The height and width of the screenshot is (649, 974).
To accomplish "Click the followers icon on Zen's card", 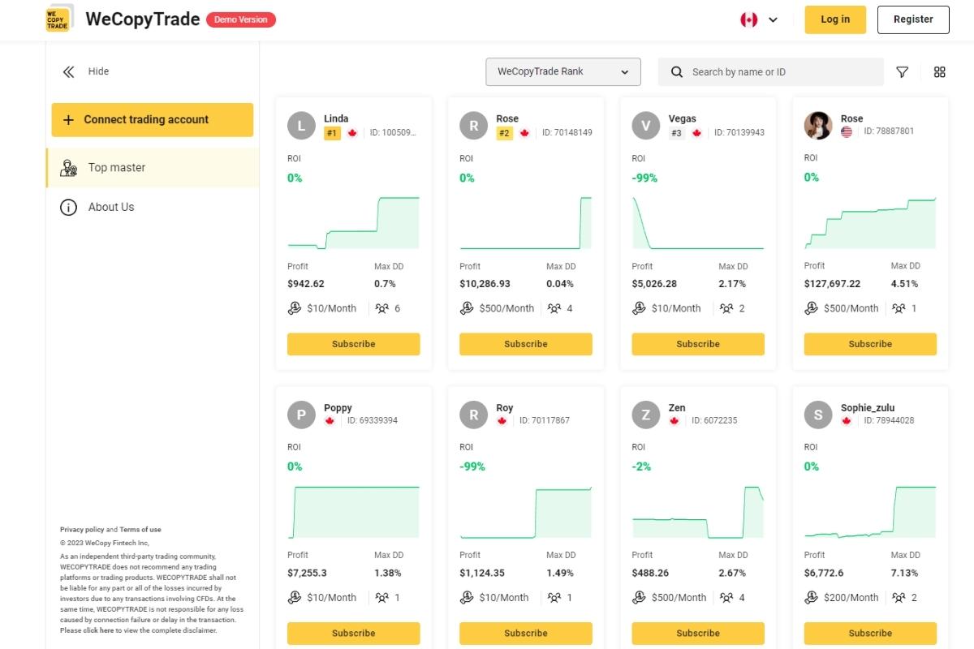I will (x=726, y=597).
